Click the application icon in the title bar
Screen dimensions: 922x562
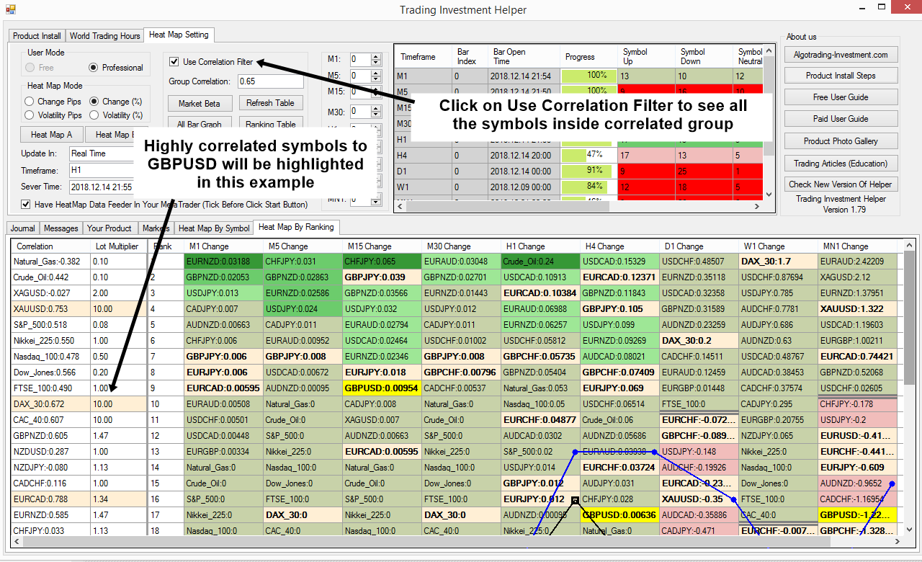coord(10,10)
